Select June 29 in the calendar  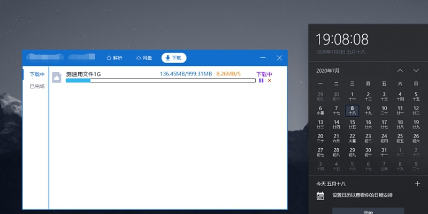click(320, 96)
